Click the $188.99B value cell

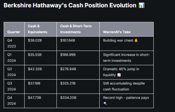[68, 55]
